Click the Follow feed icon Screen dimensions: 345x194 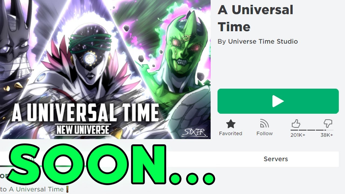(264, 124)
